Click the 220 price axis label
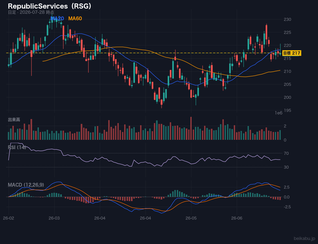The width and height of the screenshot is (318, 244). tap(287, 45)
